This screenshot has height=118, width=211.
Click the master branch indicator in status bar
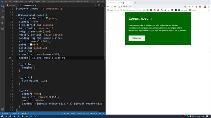5,114
